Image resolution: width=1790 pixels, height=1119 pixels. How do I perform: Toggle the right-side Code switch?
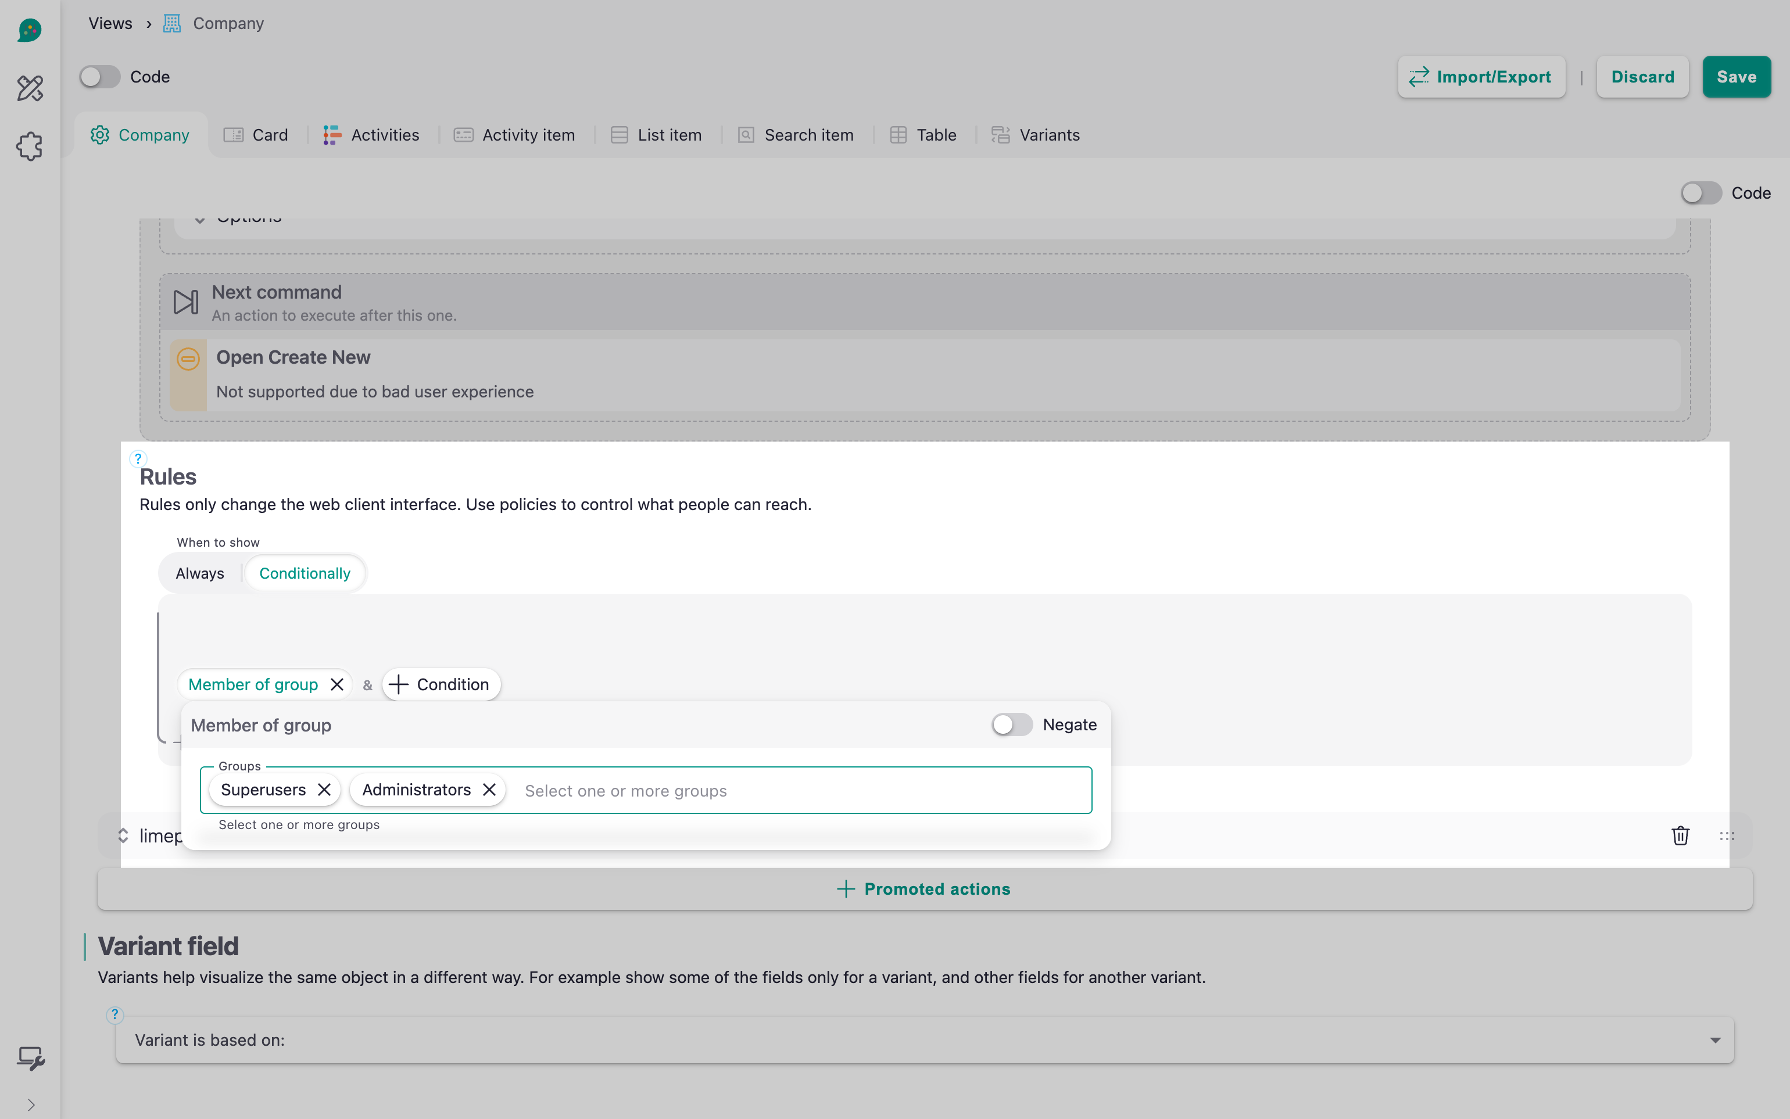coord(1701,193)
